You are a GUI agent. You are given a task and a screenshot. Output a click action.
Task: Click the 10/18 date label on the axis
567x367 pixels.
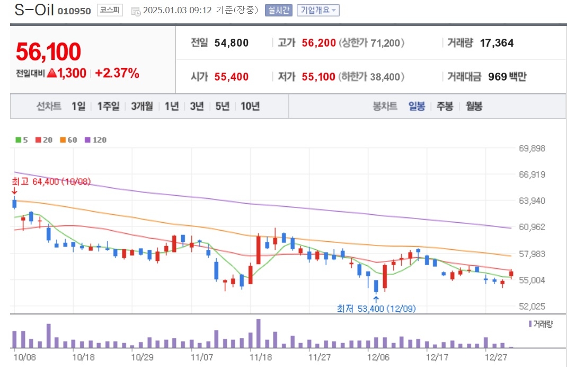point(84,357)
